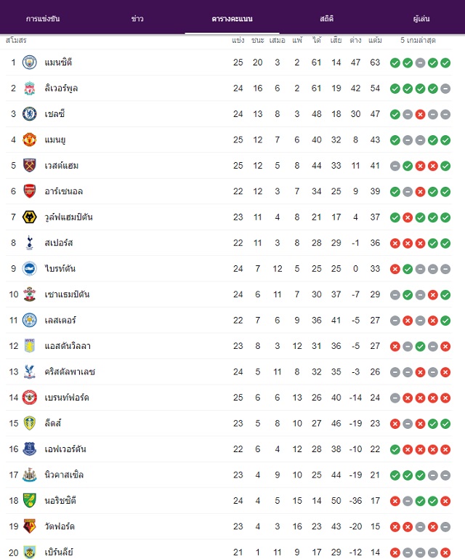
Task: Open the ข่าว tab
Action: (x=137, y=19)
